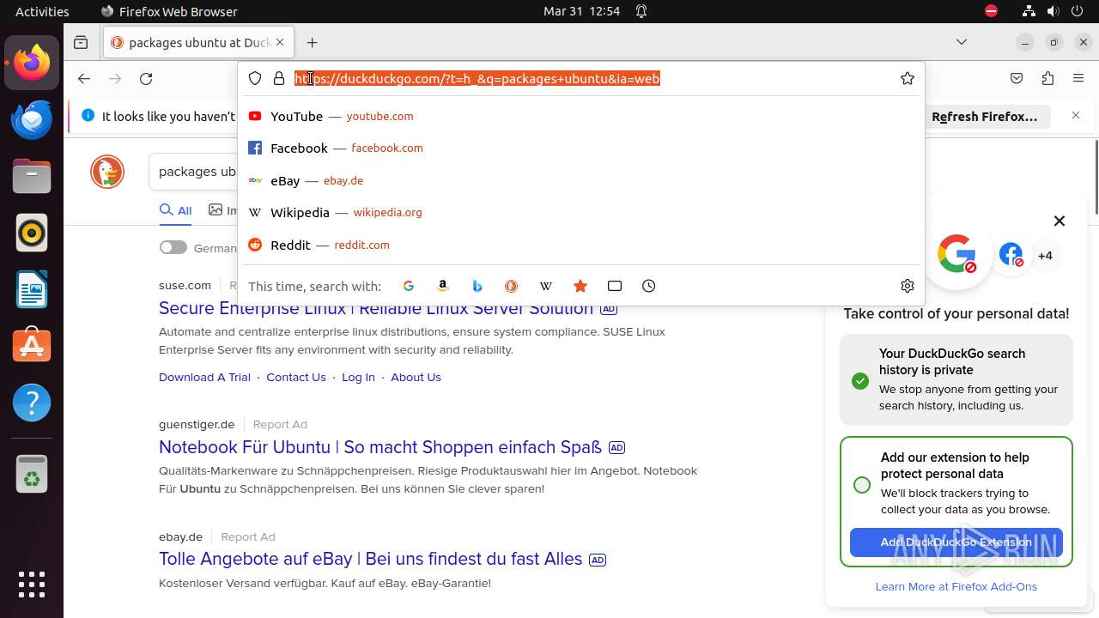
Task: Open Notebook Für Ubuntu result
Action: coord(380,447)
